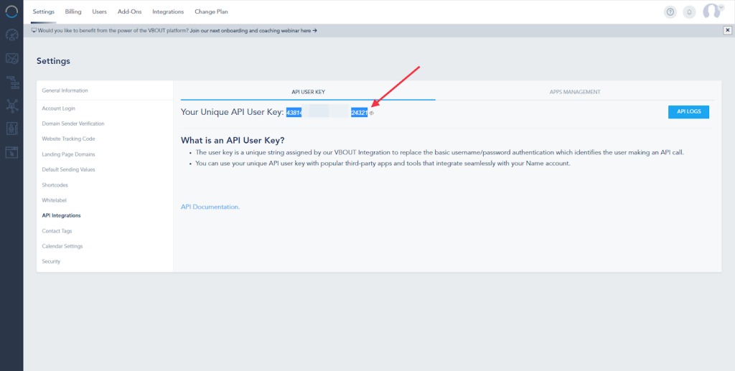
Task: Open the API Documentation link
Action: [x=210, y=207]
